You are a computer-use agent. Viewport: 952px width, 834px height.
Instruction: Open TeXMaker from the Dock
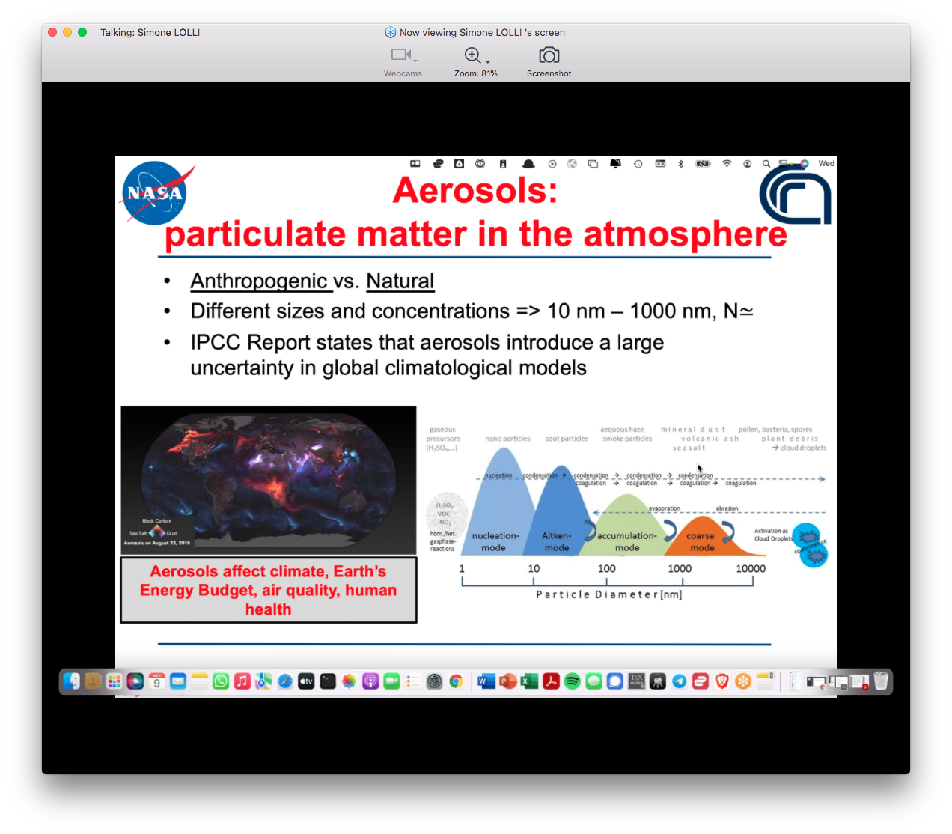pyautogui.click(x=636, y=681)
